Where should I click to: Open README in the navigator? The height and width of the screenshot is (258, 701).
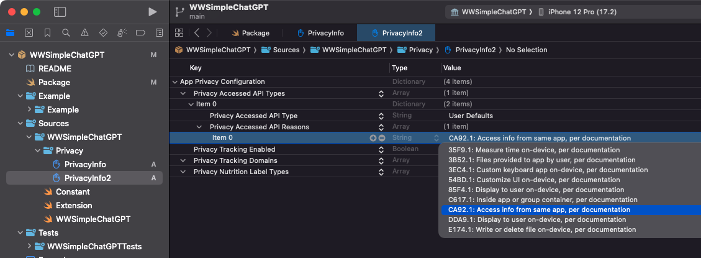coord(55,68)
